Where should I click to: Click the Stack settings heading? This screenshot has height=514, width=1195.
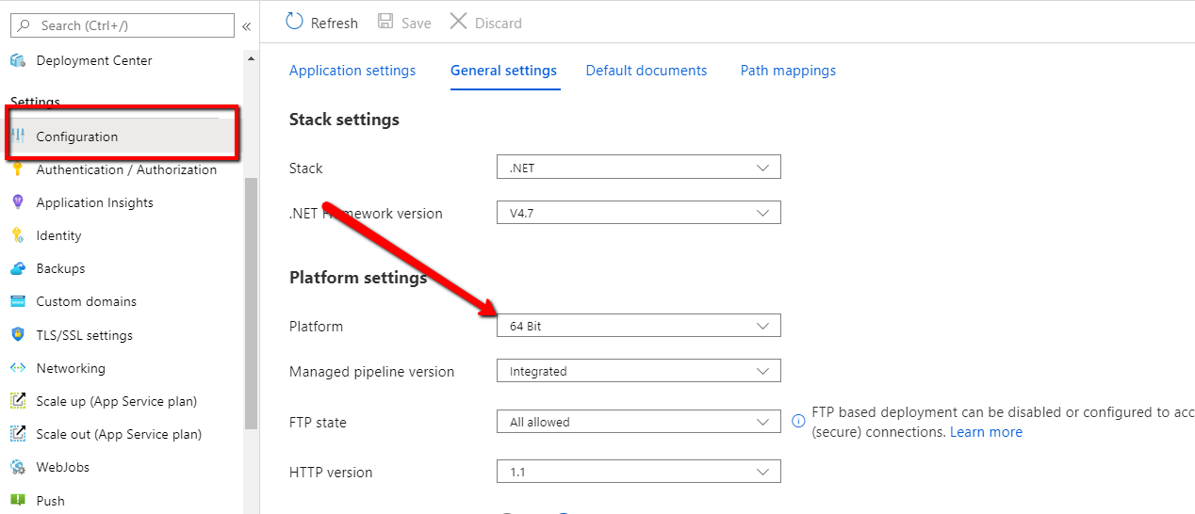pos(344,120)
